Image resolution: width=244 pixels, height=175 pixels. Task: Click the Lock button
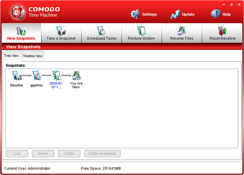click(17, 154)
